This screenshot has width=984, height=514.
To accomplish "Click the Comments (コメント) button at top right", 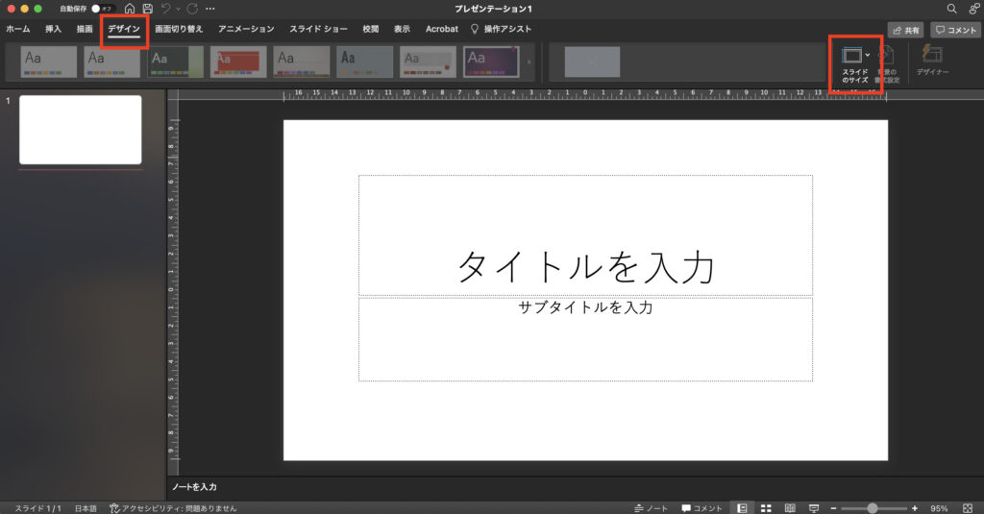I will coord(955,30).
